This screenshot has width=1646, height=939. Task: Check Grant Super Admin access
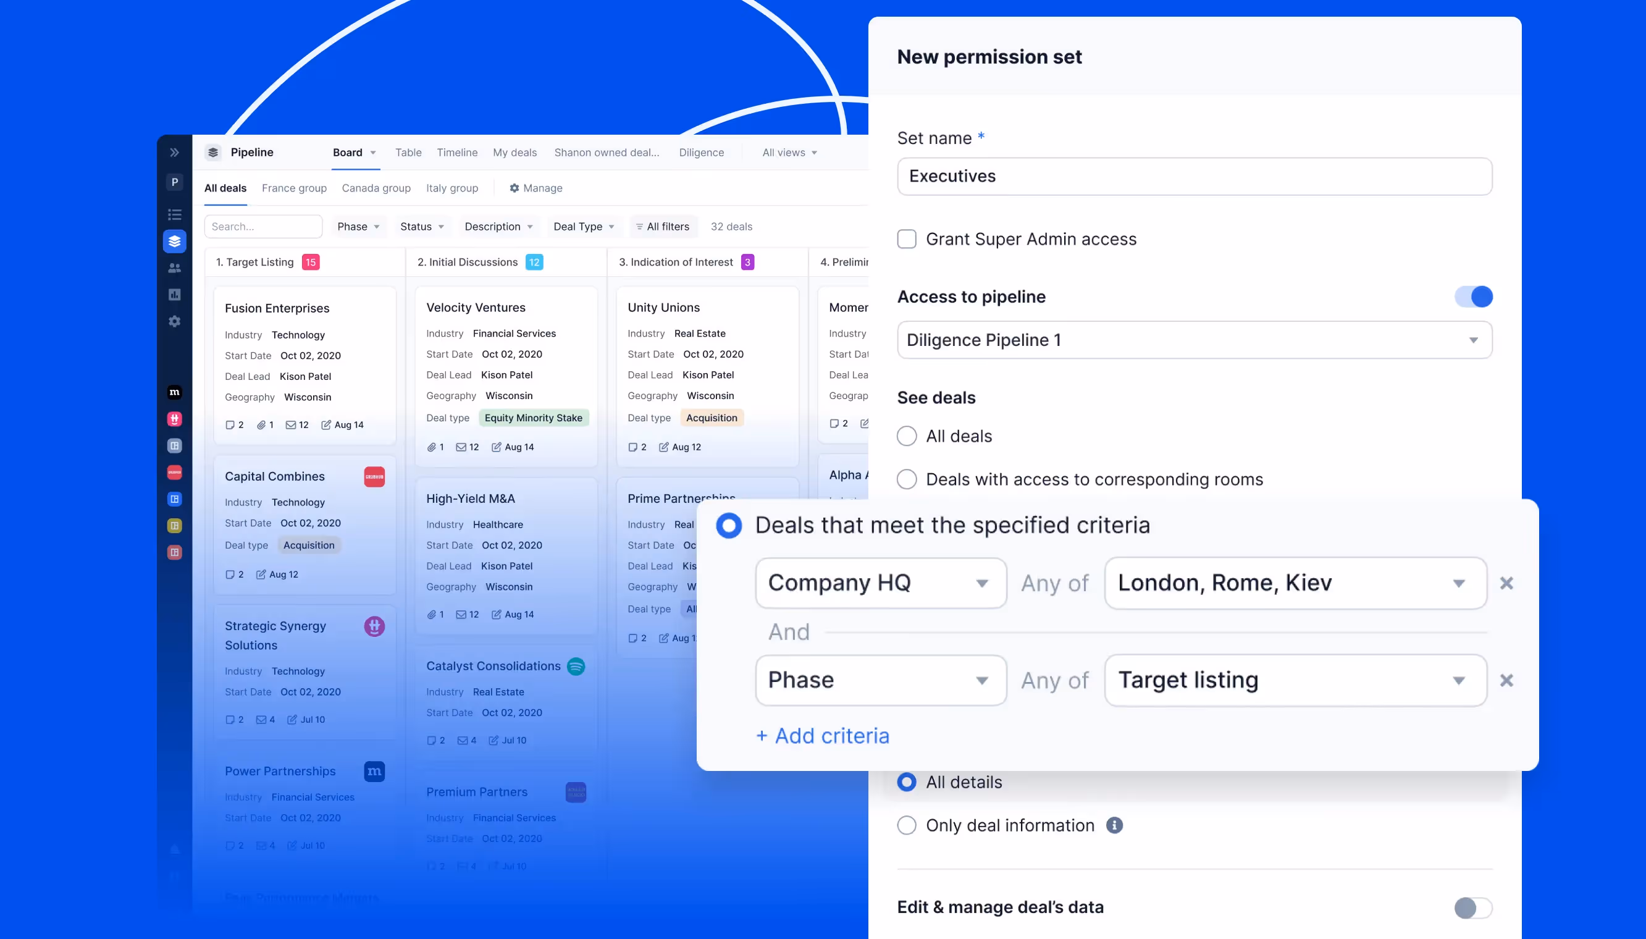(907, 239)
